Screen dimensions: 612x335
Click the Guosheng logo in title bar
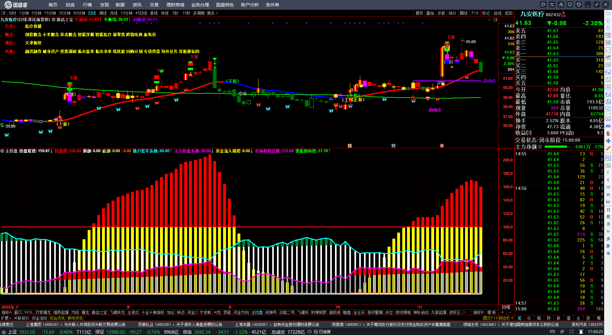[16, 5]
